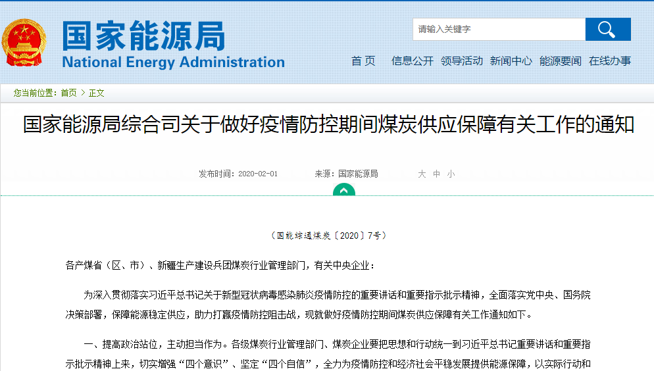Image resolution: width=654 pixels, height=371 pixels.
Task: Select the 领导活动 navigation item
Action: (462, 61)
